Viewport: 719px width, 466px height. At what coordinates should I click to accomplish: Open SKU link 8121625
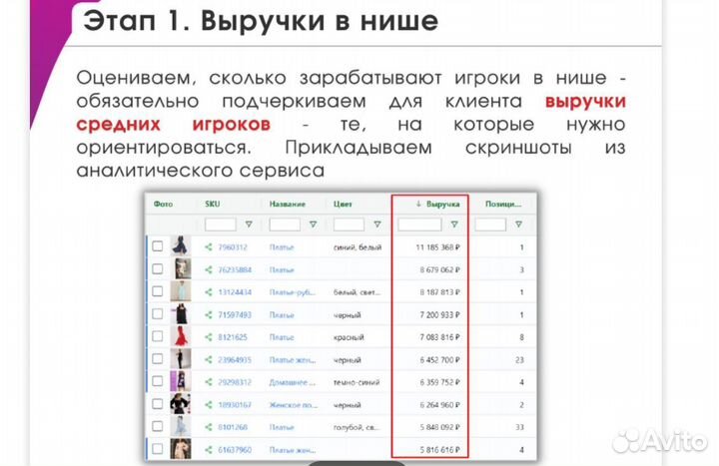click(x=233, y=337)
